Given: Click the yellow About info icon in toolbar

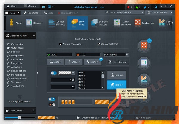Looking at the screenshot, I should click(11, 23).
